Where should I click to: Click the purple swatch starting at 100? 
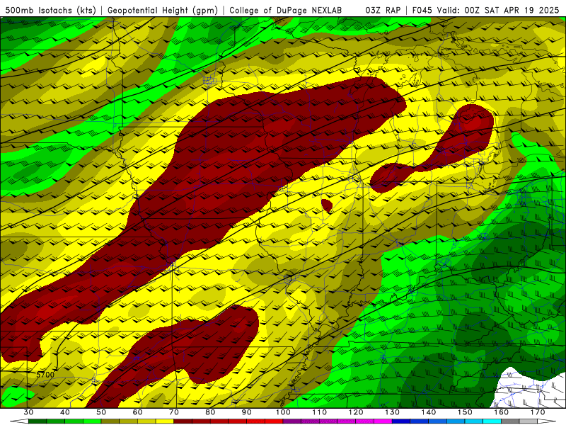tap(292, 421)
